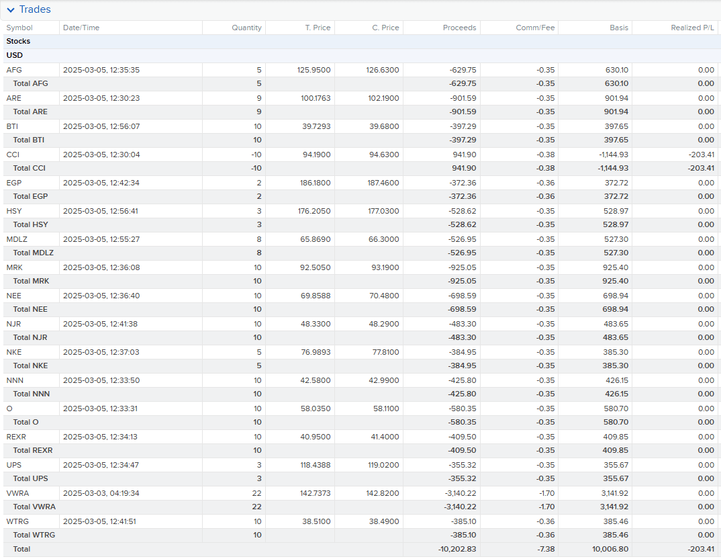
Task: Click WTRG trade price 38.5100
Action: tap(316, 521)
